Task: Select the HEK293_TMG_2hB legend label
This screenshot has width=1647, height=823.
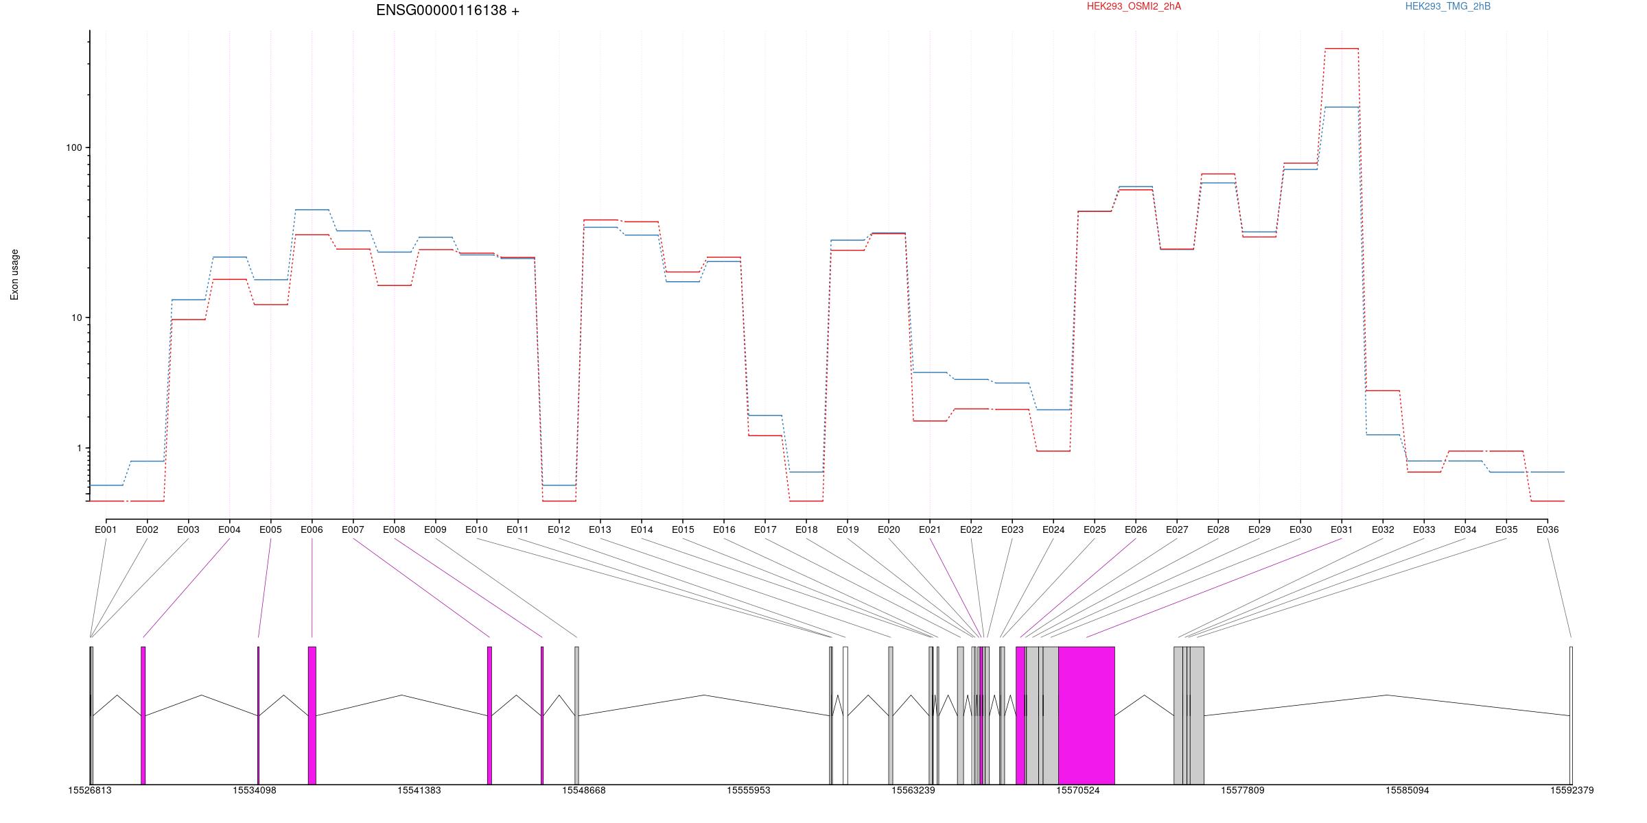Action: (x=1448, y=7)
